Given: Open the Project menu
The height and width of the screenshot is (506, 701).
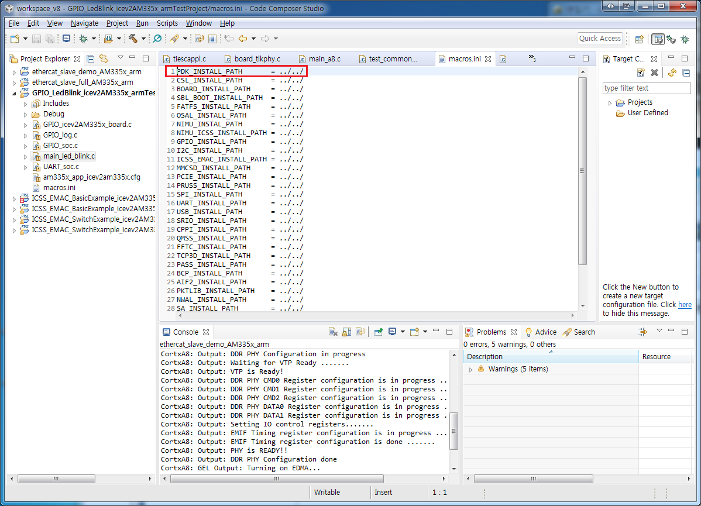Looking at the screenshot, I should point(117,23).
